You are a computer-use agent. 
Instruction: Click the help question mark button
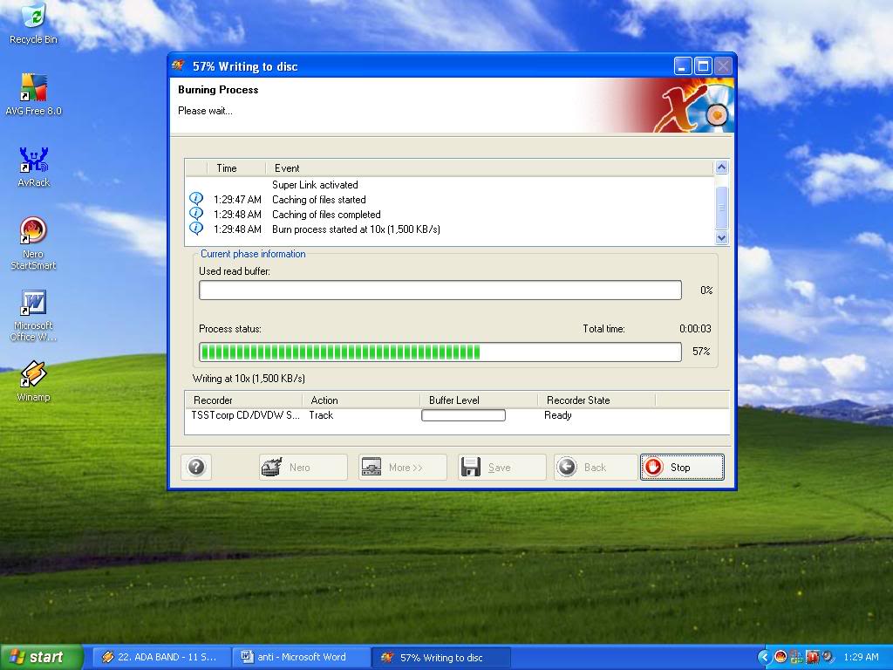pyautogui.click(x=196, y=468)
